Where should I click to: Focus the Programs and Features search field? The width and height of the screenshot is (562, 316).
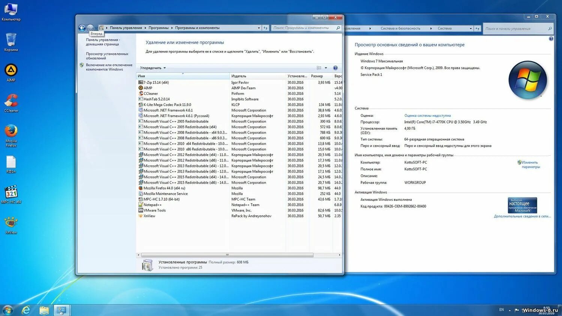303,28
